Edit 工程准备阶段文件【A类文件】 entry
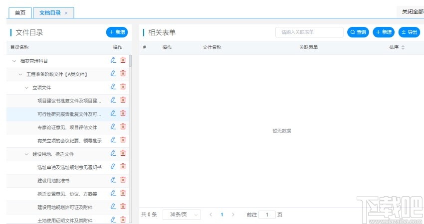This screenshot has width=424, height=224. click(113, 73)
